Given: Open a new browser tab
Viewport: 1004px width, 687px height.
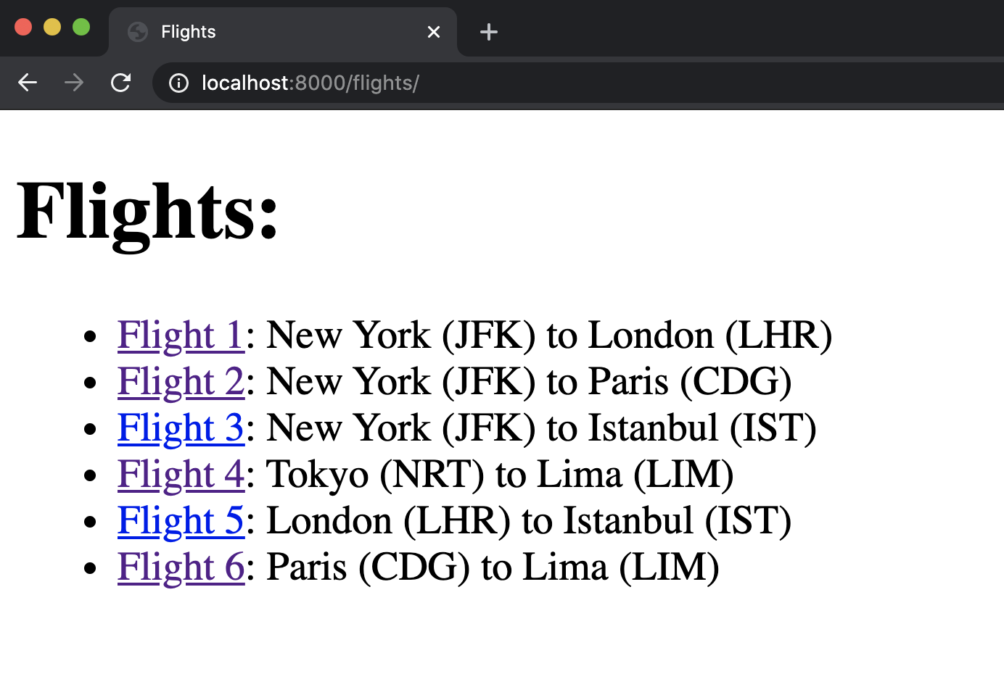Looking at the screenshot, I should tap(489, 32).
